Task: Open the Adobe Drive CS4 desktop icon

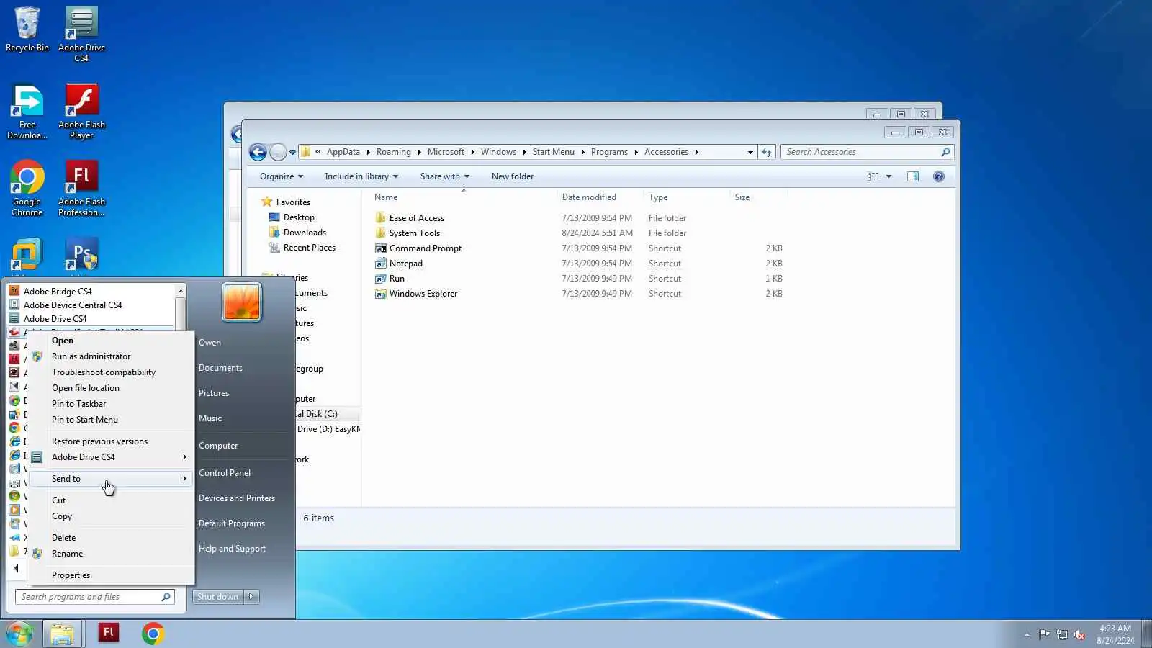Action: (81, 33)
